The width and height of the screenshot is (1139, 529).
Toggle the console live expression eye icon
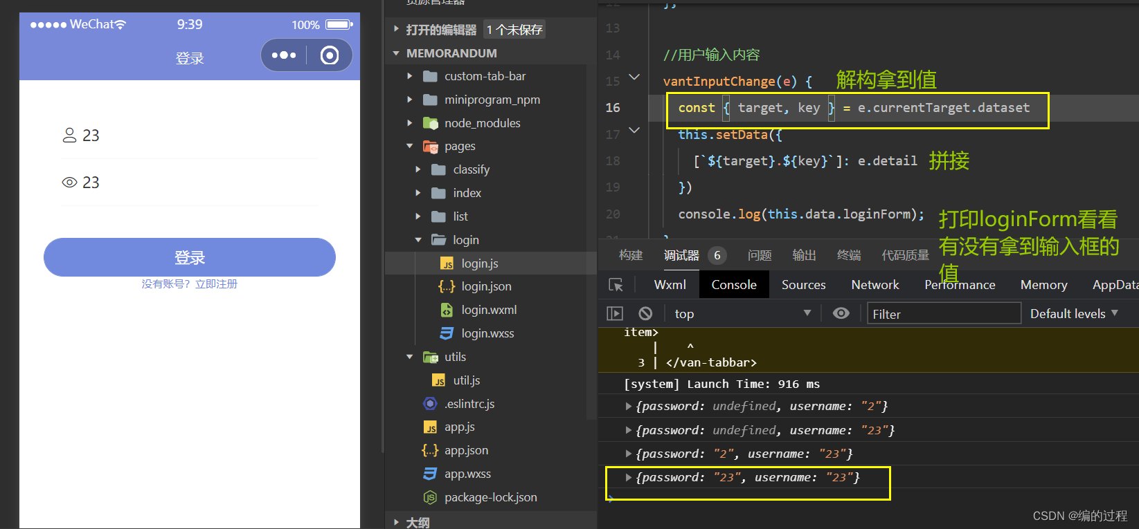[841, 313]
